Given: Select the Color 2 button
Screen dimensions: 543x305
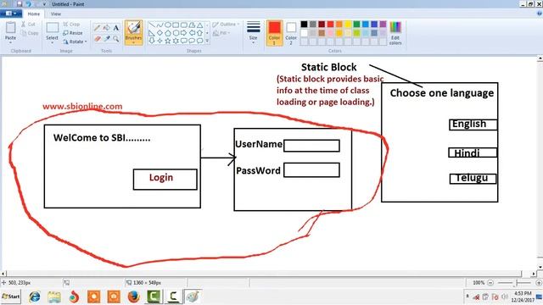Looking at the screenshot, I should pos(291,33).
